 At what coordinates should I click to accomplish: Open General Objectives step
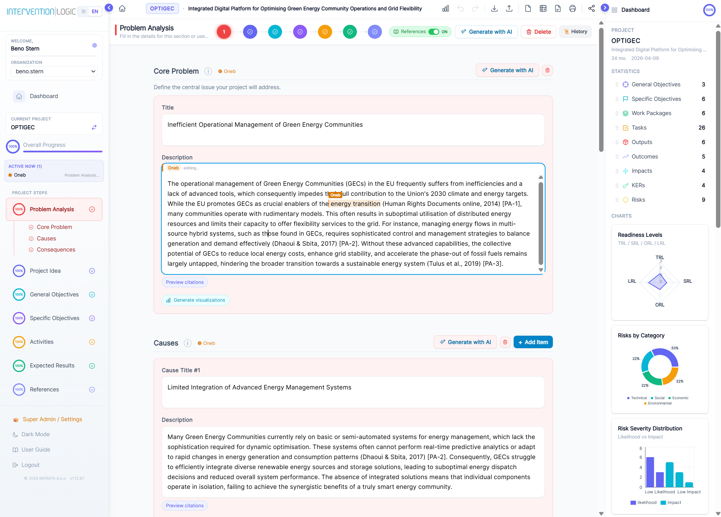coord(54,295)
